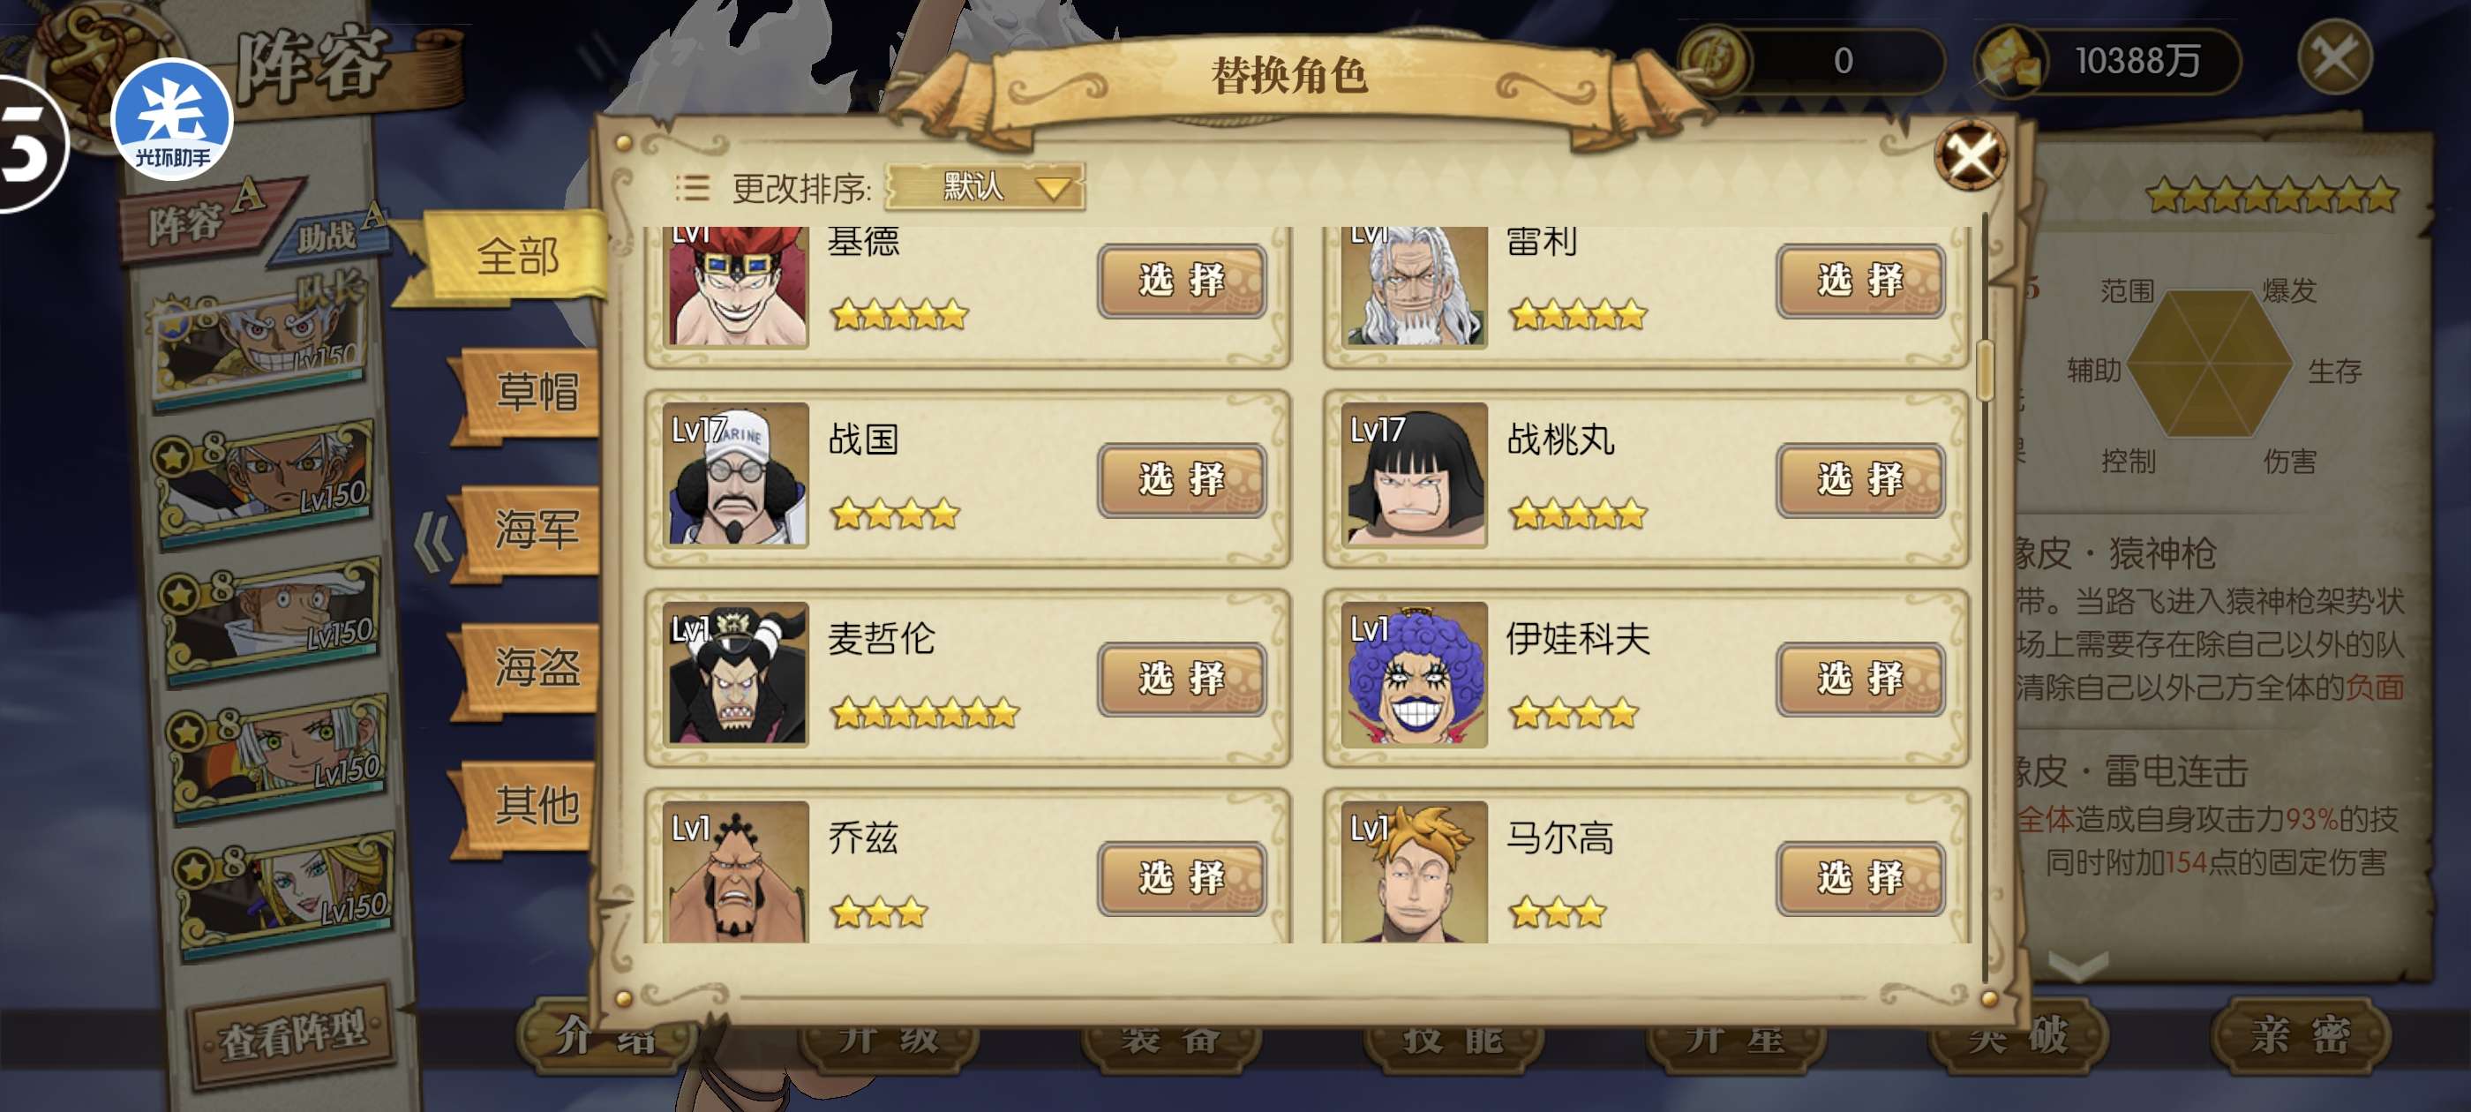Tap the Berry coin currency icon

(x=1715, y=60)
